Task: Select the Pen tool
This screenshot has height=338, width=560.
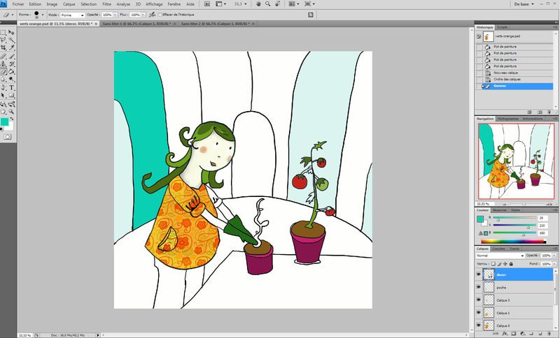Action: coord(3,87)
